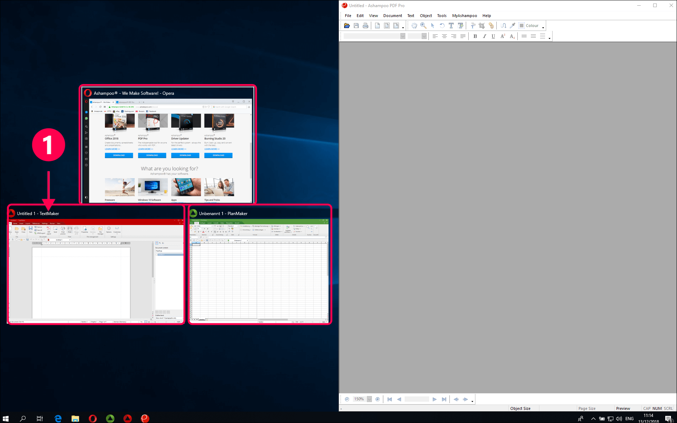
Task: Click the next view forward arrow
Action: (x=465, y=399)
